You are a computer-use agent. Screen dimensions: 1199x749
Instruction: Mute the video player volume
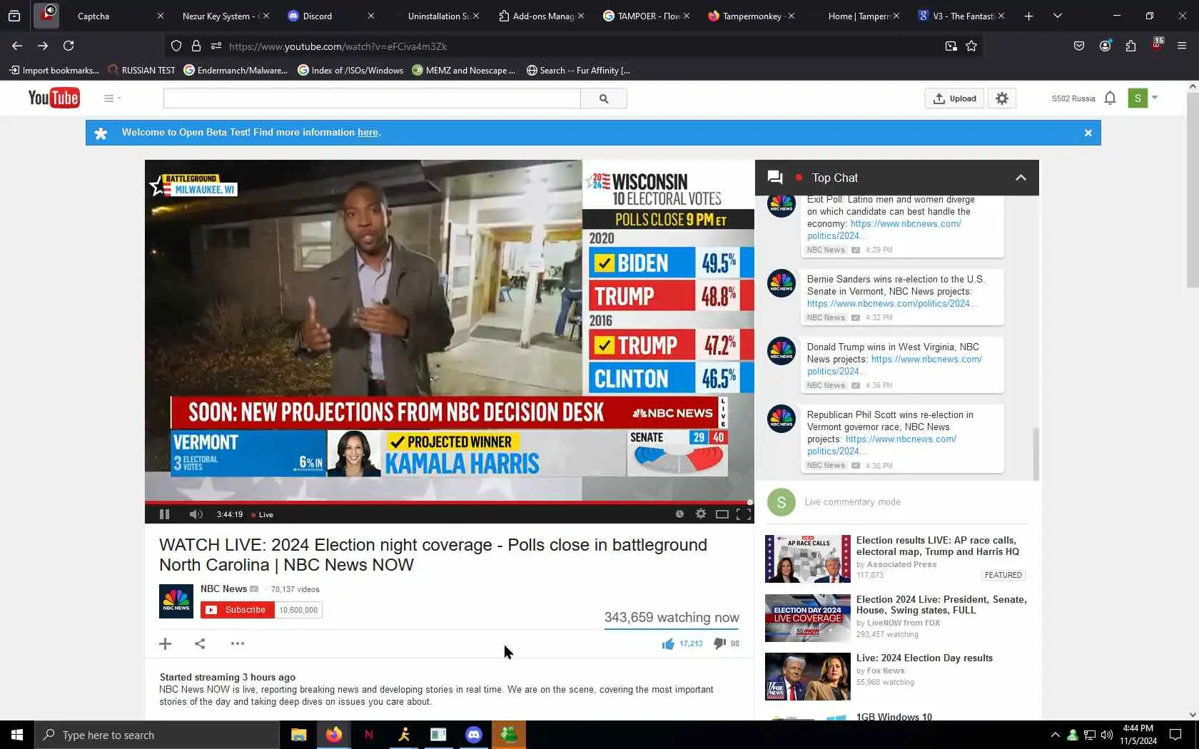(196, 514)
